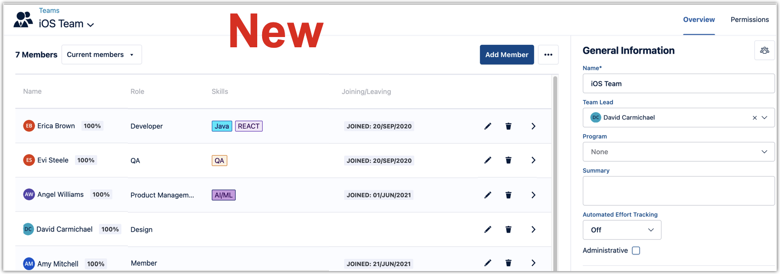Click the Add Member button
The height and width of the screenshot is (274, 780).
(x=507, y=55)
